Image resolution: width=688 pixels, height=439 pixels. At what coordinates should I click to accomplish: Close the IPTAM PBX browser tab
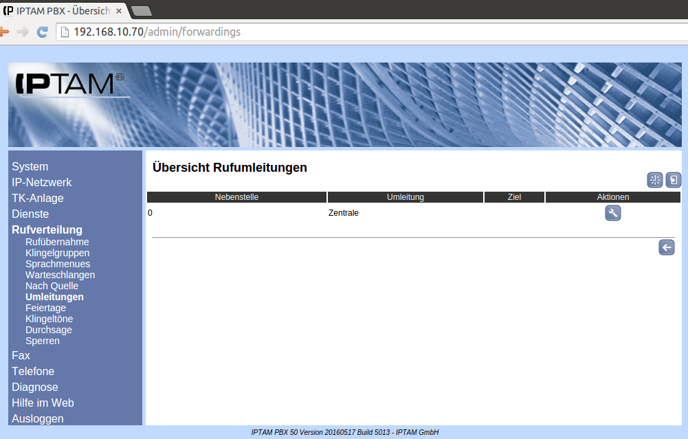point(118,11)
